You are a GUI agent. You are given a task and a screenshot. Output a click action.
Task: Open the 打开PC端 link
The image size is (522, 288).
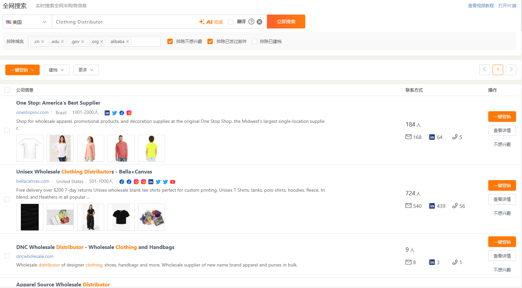pyautogui.click(x=507, y=6)
